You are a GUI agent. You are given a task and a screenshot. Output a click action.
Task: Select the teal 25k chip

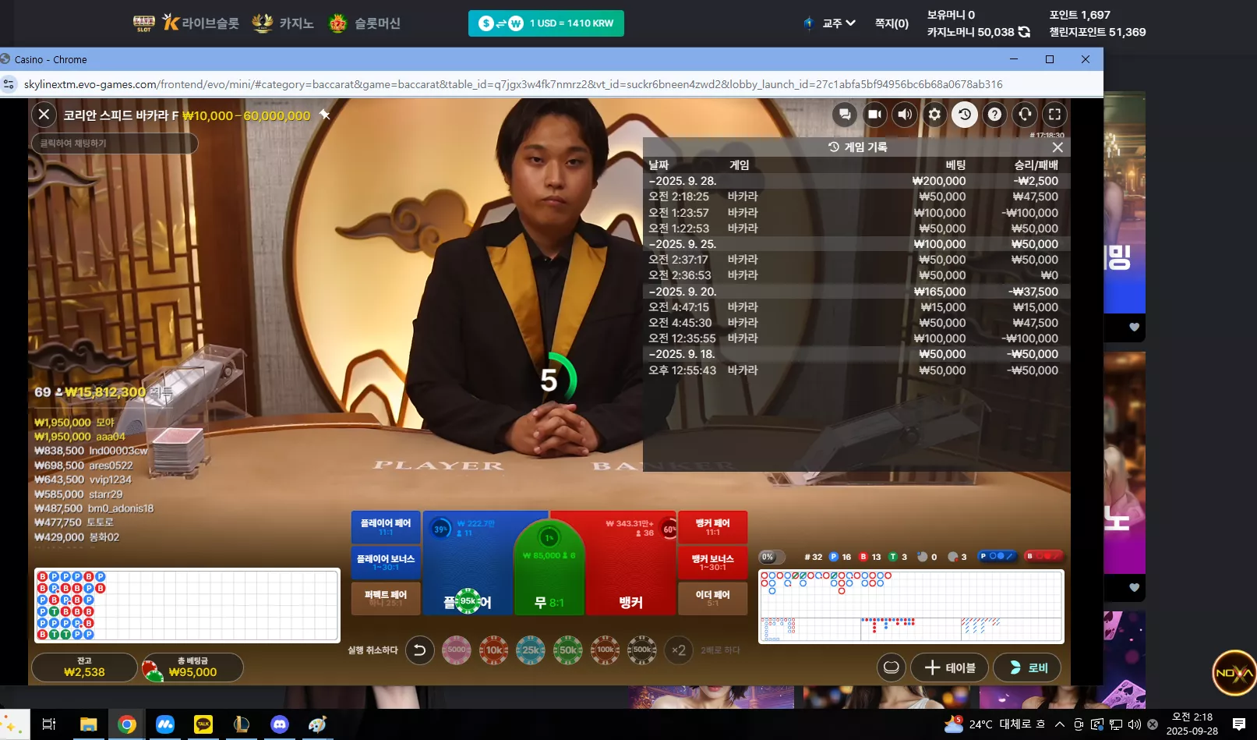[531, 650]
